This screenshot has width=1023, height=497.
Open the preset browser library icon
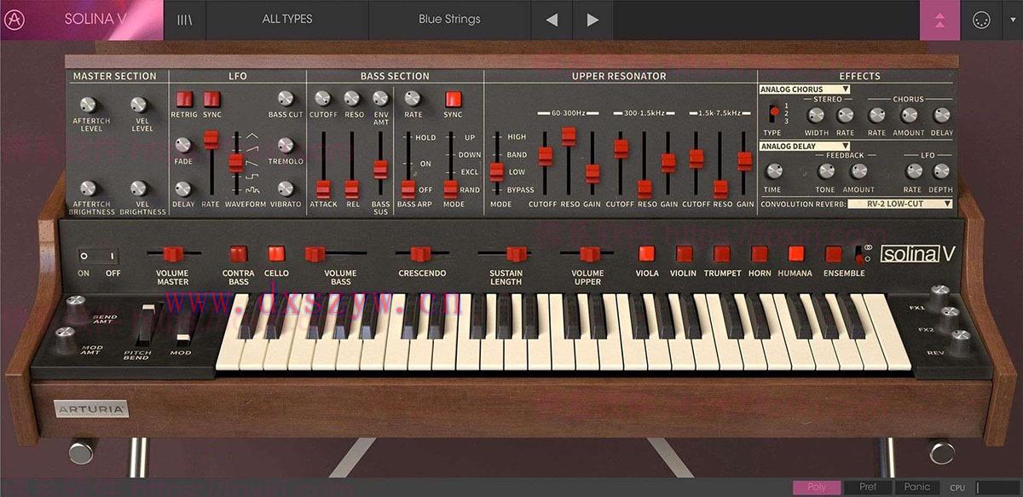tap(184, 19)
